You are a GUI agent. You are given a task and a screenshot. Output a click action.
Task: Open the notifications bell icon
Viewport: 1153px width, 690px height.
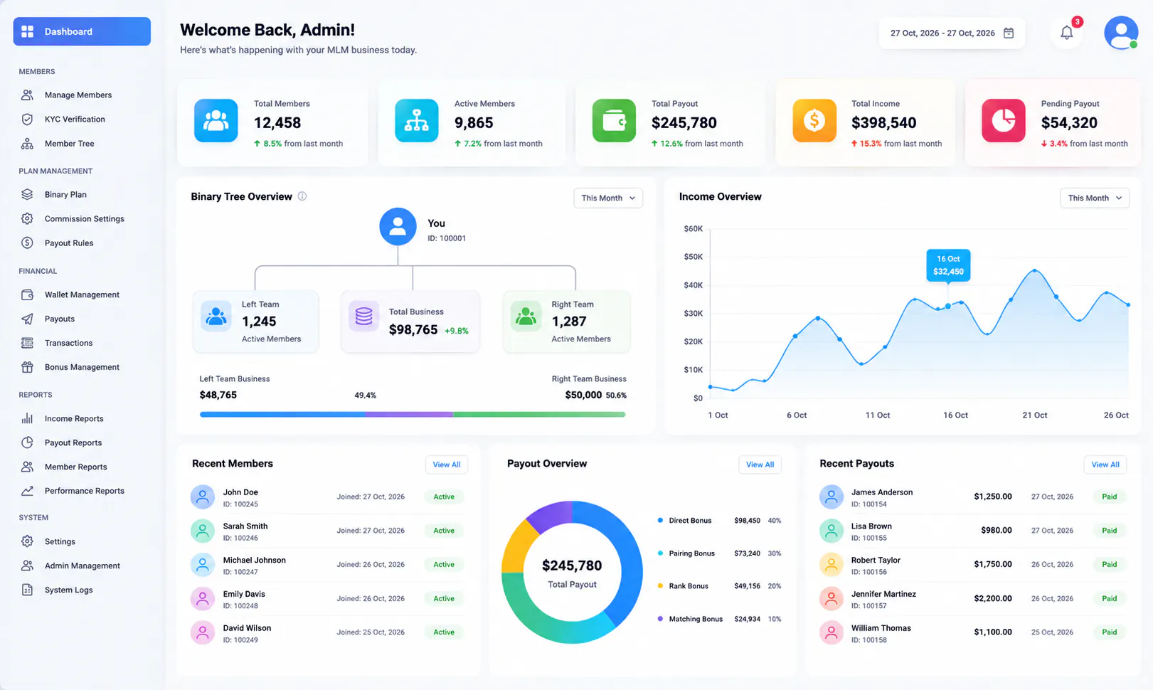tap(1066, 33)
